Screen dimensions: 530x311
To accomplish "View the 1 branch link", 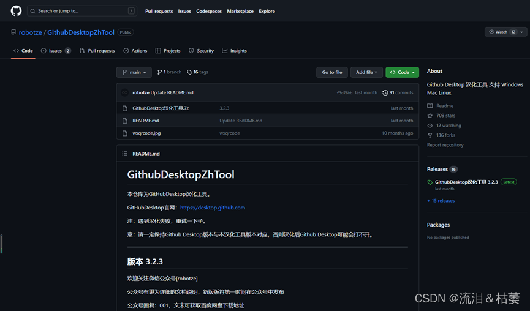I will [169, 72].
